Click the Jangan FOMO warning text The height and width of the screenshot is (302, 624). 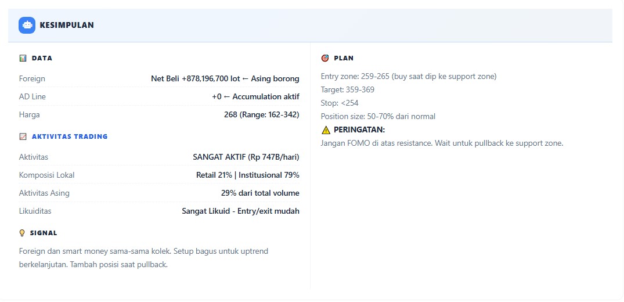pos(442,143)
